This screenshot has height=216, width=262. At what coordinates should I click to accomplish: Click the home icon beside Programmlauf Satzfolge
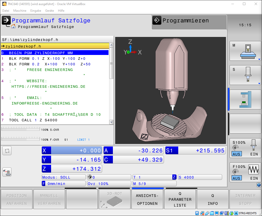tap(13, 26)
